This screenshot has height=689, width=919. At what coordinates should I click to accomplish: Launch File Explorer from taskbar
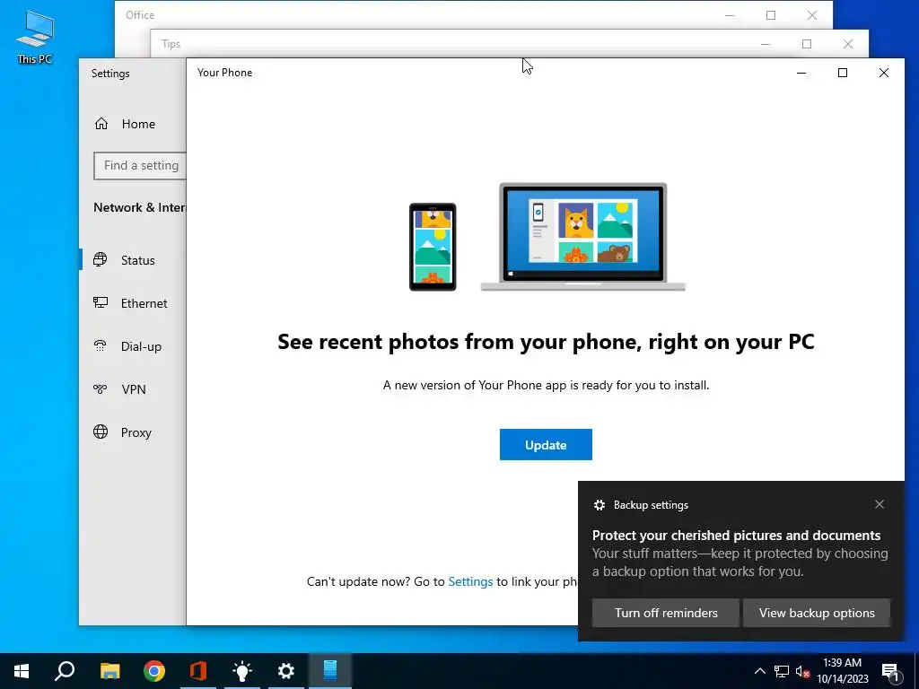(109, 671)
